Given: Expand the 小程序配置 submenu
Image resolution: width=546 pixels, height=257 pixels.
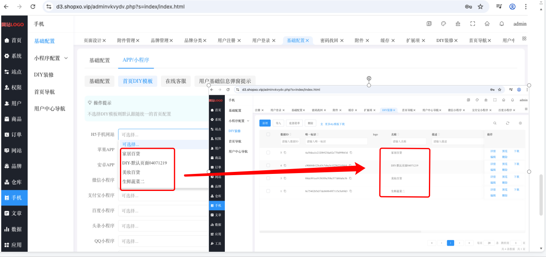Looking at the screenshot, I should [x=51, y=58].
